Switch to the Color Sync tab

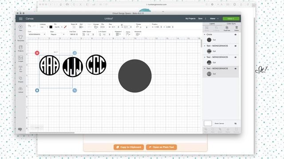pos(231,23)
